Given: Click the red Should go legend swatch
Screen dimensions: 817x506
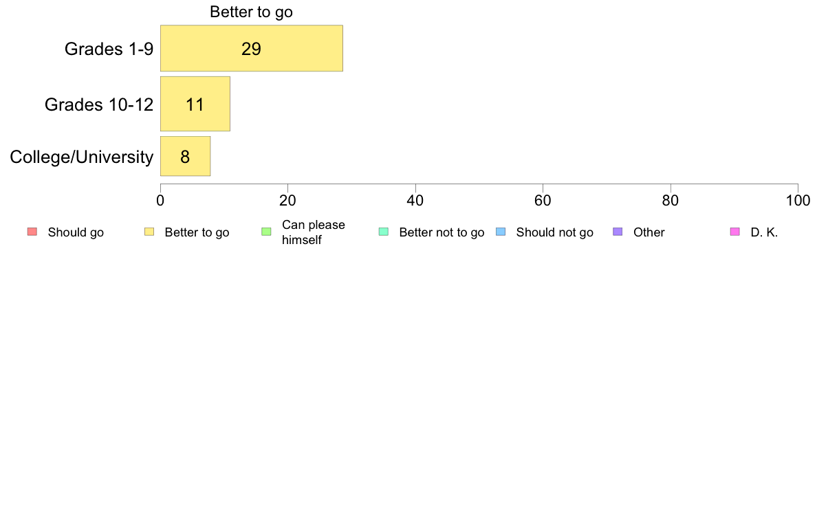Looking at the screenshot, I should [x=32, y=232].
